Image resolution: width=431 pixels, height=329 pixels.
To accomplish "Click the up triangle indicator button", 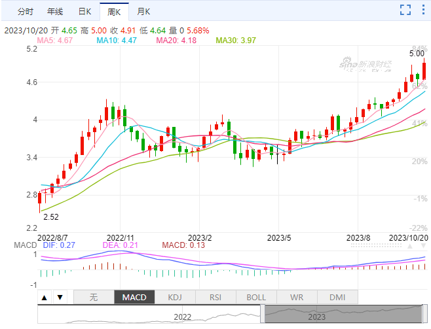I will (45, 297).
